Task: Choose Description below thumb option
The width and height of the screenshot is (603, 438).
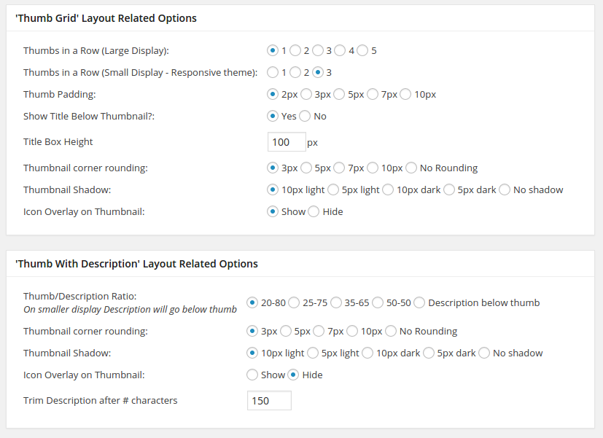Action: [419, 303]
